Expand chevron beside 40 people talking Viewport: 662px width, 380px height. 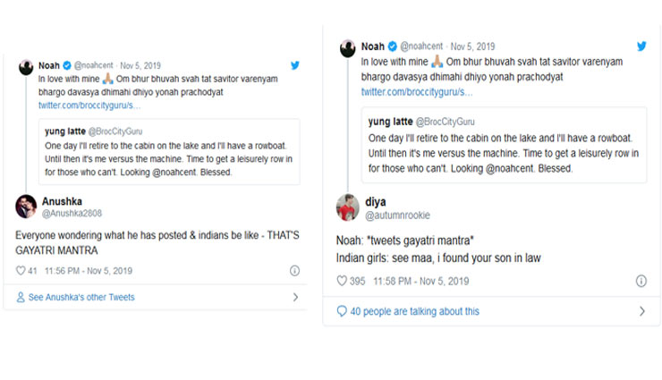[x=641, y=311]
